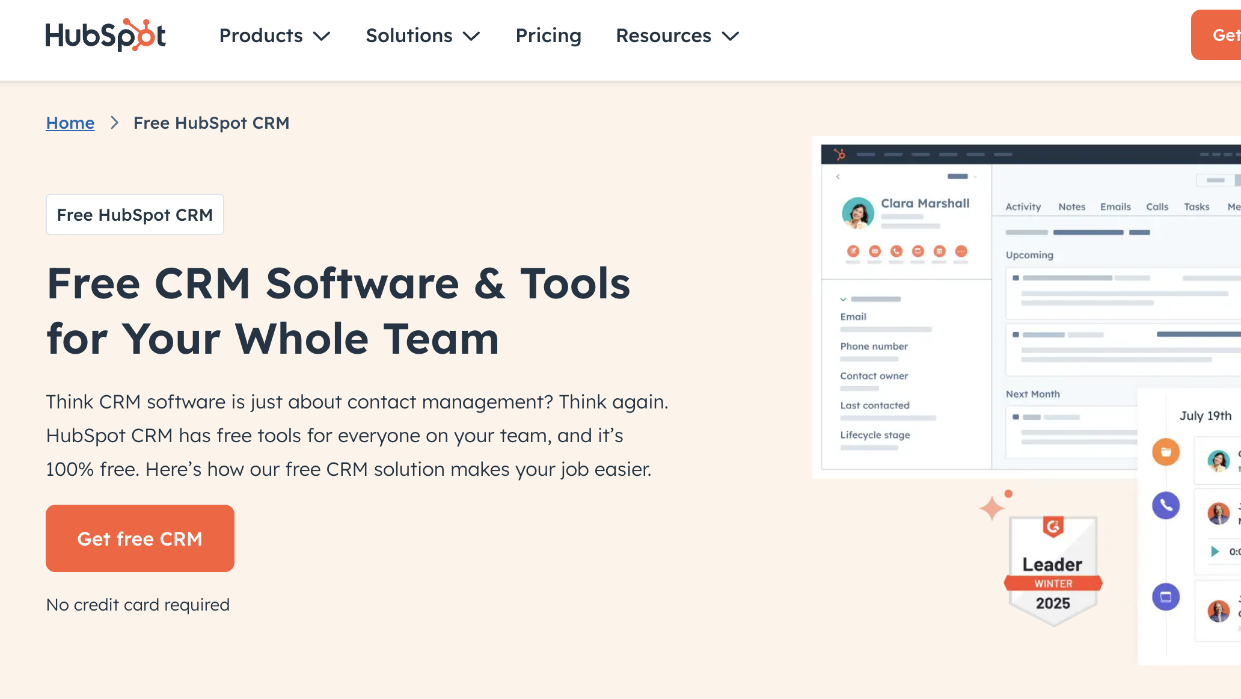
Task: Click the back arrow in the contact panel
Action: (838, 176)
